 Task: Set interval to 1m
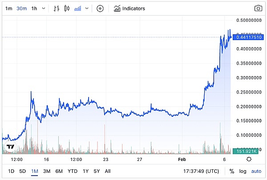point(8,8)
